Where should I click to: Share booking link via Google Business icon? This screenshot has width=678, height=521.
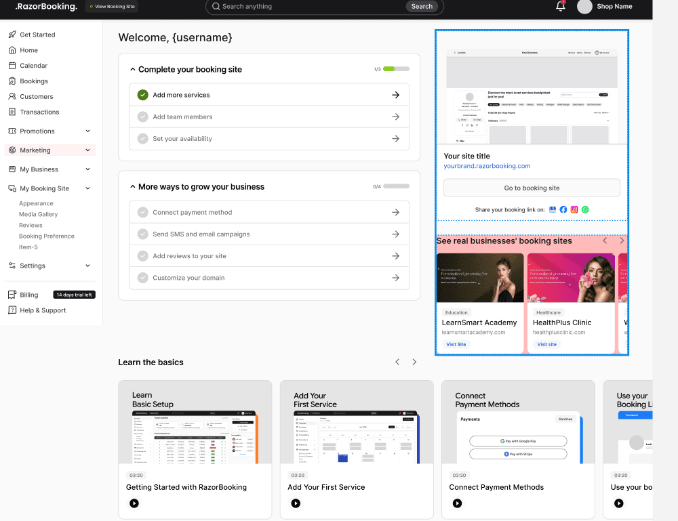tap(552, 209)
